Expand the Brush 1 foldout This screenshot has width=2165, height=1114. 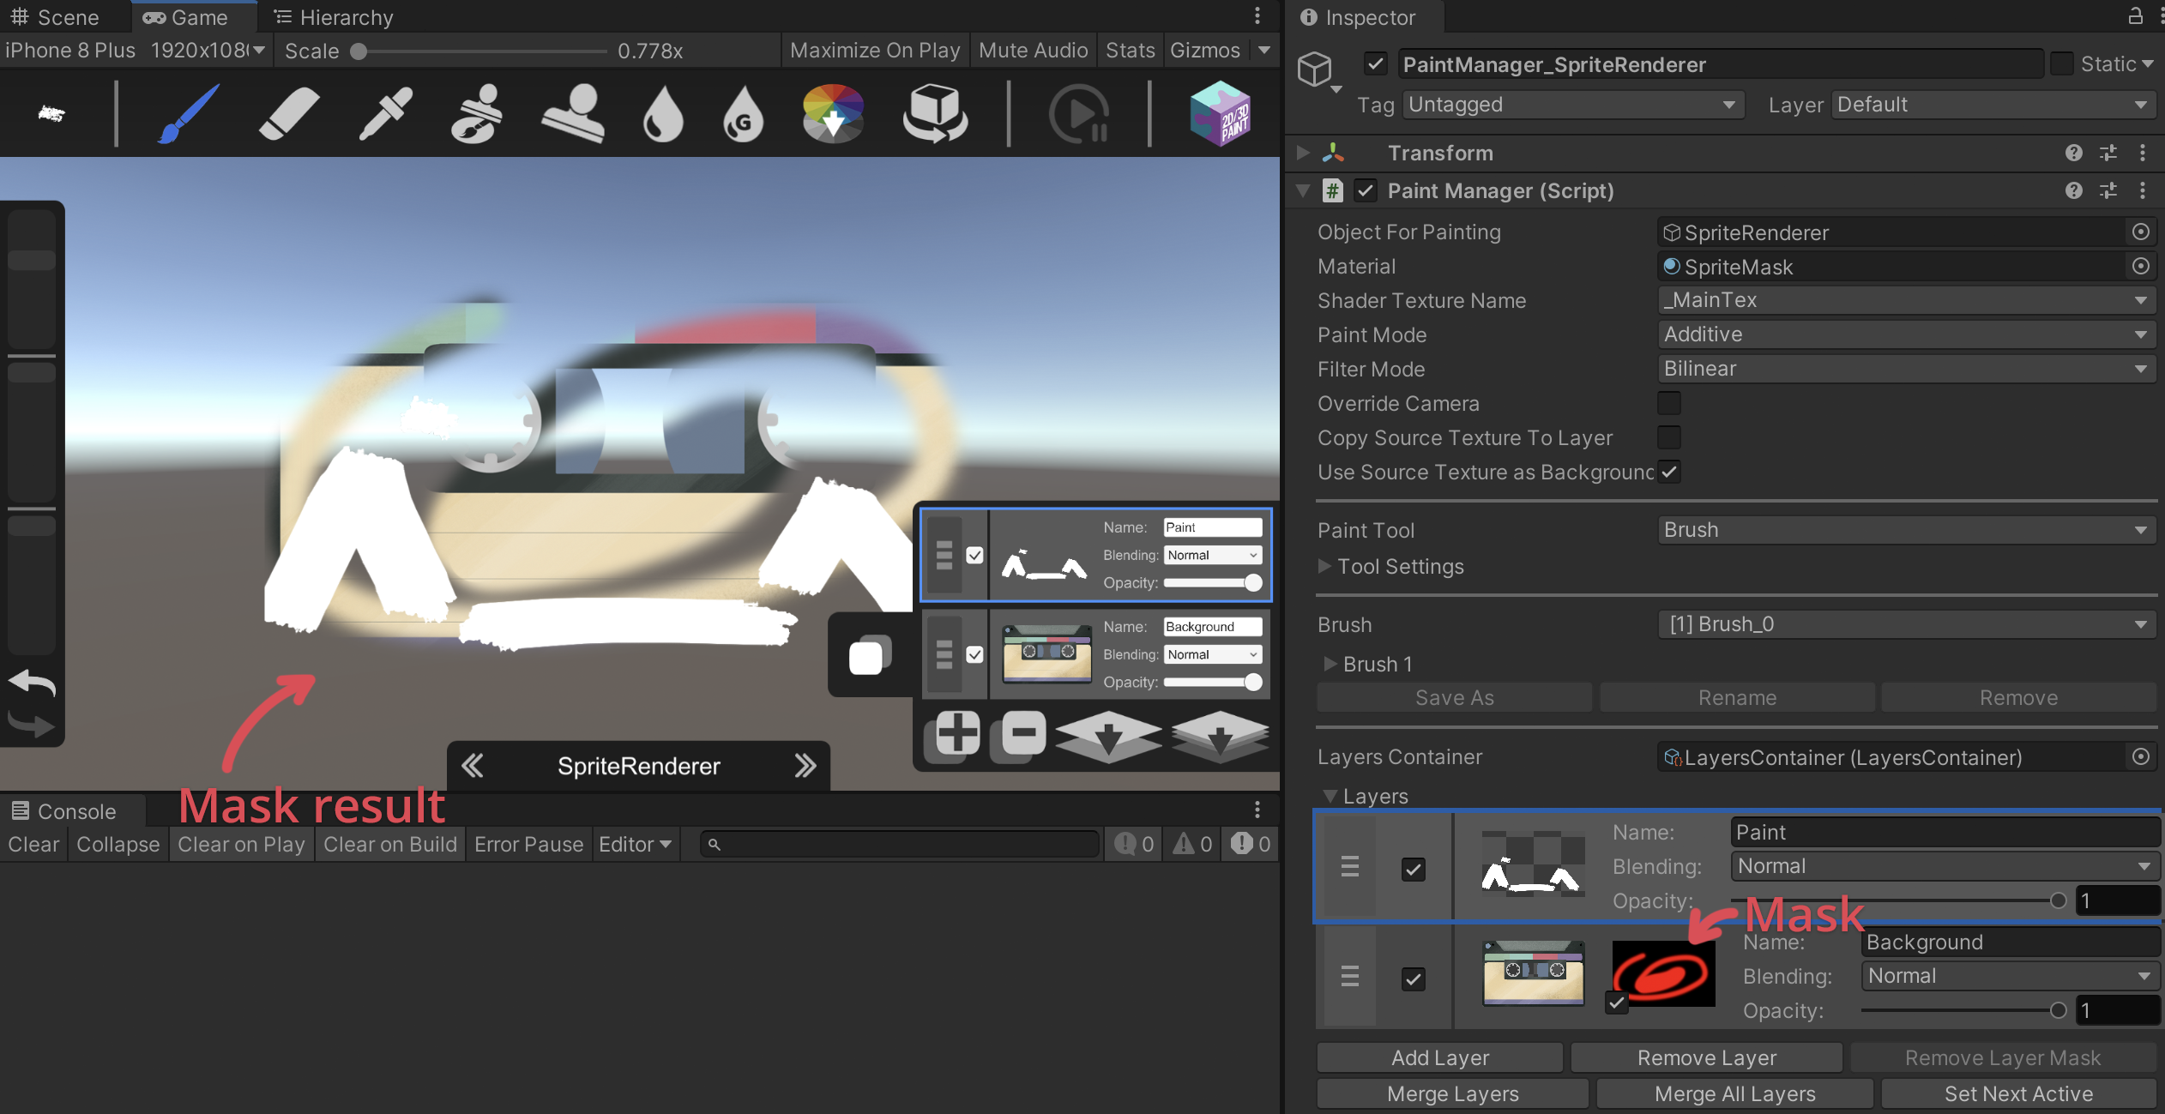point(1330,664)
